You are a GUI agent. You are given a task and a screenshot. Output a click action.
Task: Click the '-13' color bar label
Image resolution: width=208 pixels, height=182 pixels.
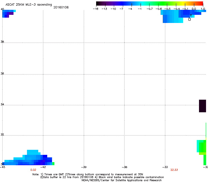pyautogui.click(x=104, y=9)
